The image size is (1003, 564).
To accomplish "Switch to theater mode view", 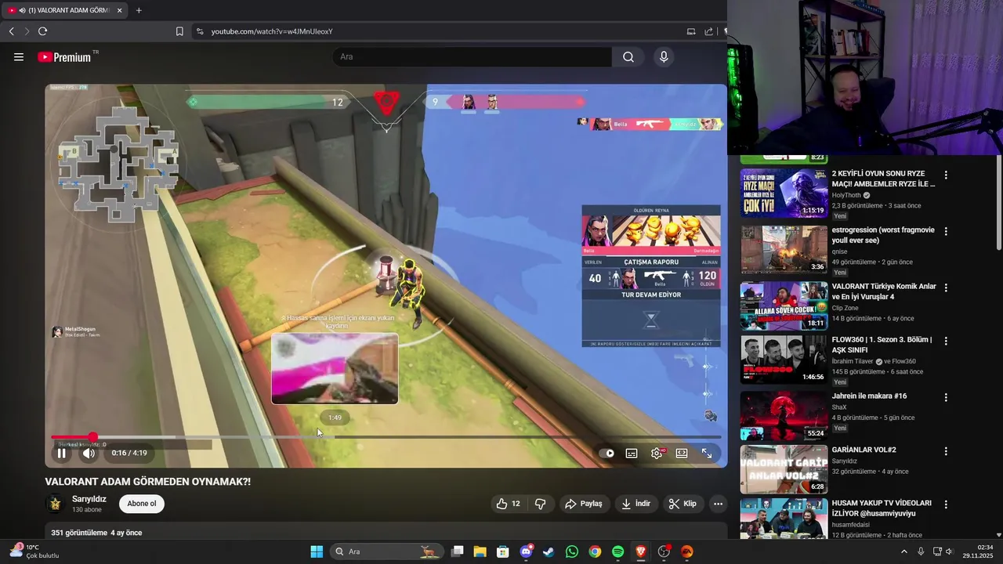I will [x=682, y=453].
